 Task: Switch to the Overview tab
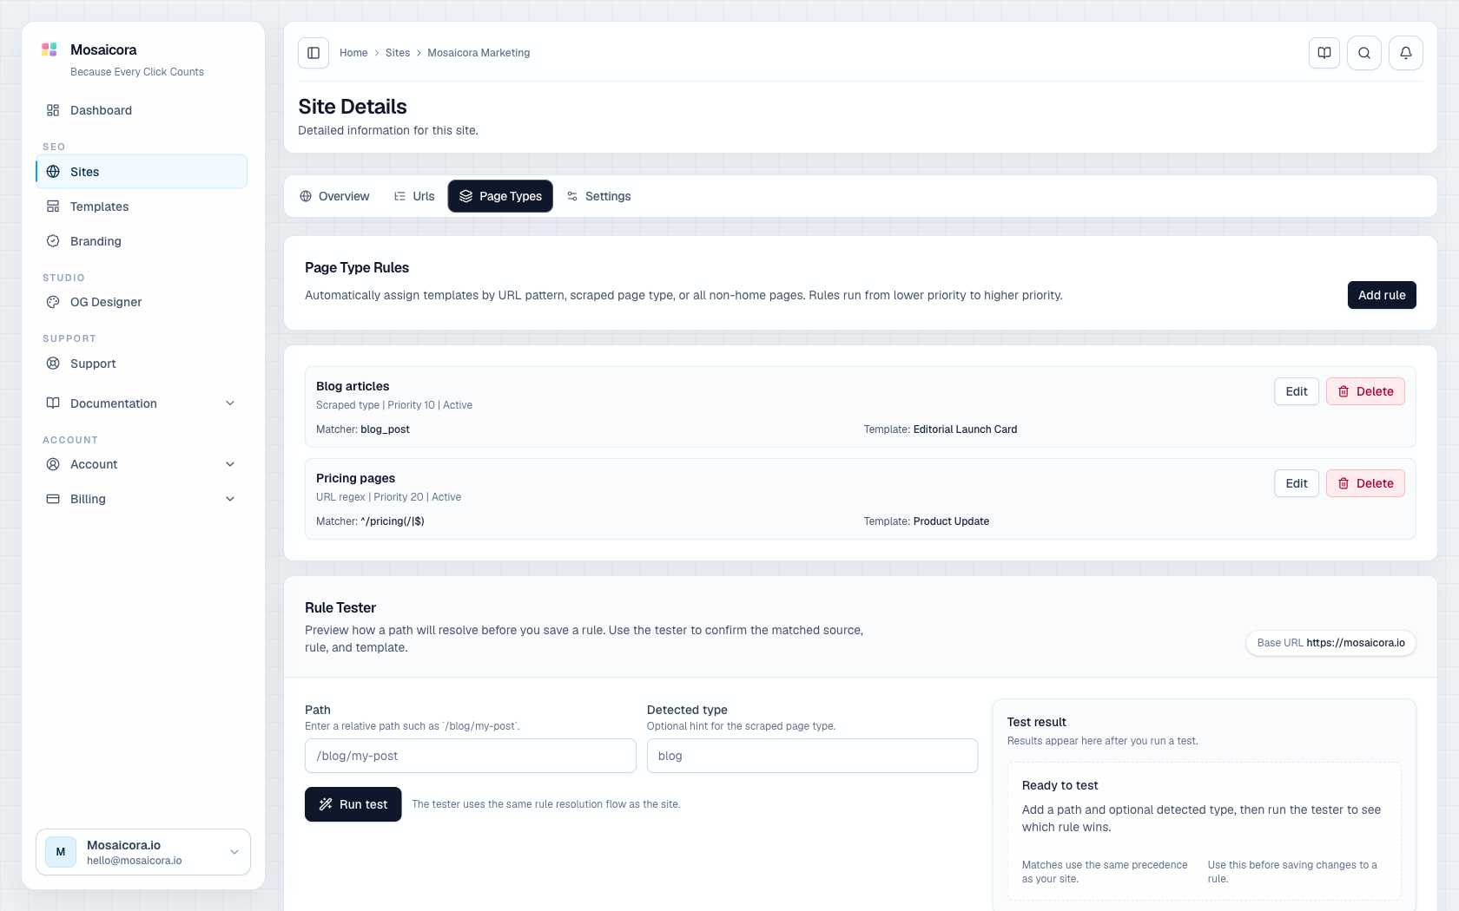(334, 196)
